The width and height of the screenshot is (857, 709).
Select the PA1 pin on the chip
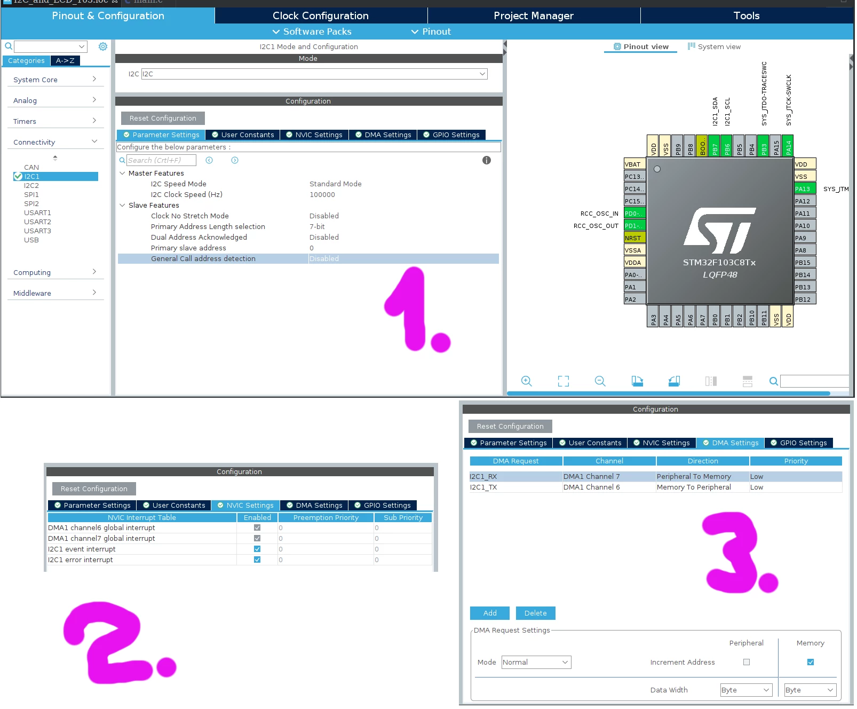[635, 287]
